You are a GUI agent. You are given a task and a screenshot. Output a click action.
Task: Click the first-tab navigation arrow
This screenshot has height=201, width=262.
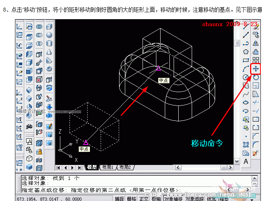[58, 168]
